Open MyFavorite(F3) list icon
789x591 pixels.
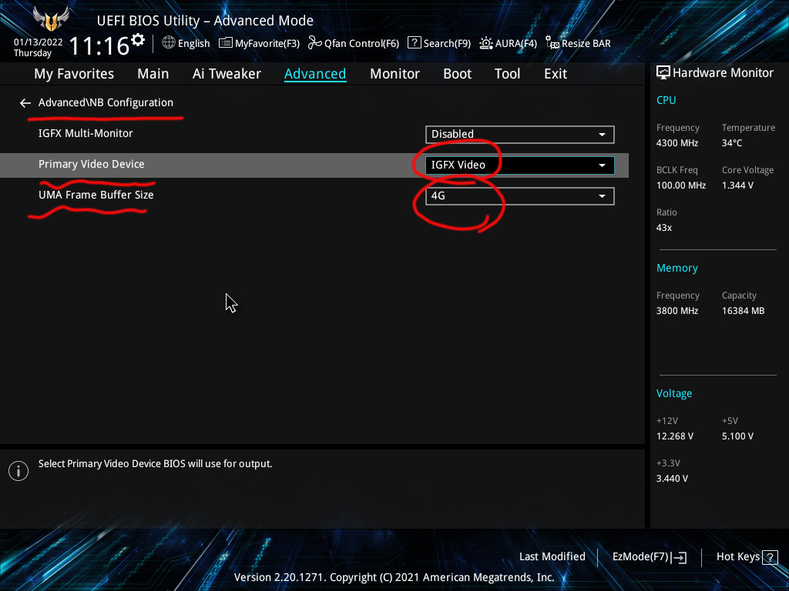[226, 43]
